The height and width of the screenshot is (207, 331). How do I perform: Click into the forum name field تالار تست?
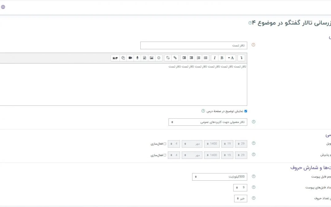pyautogui.click(x=194, y=45)
